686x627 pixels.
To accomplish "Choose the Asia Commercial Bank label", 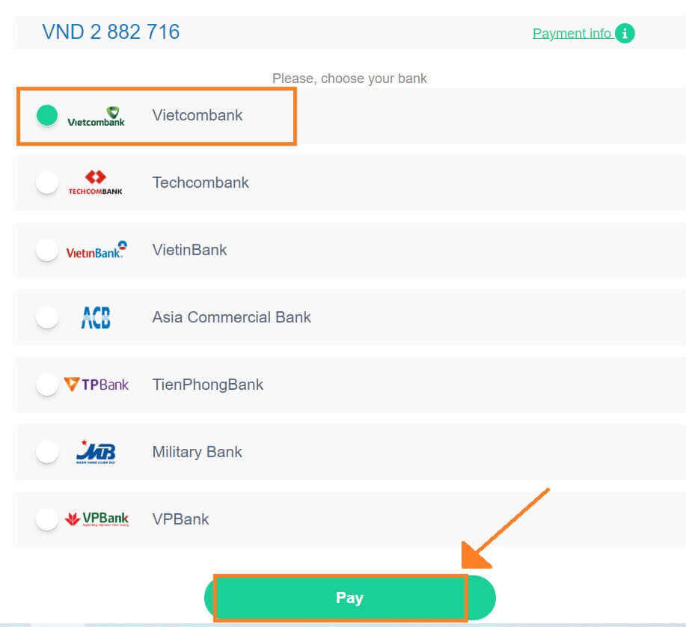I will (x=231, y=317).
